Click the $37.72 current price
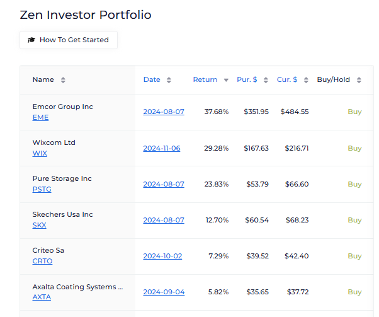Image resolution: width=379 pixels, height=317 pixels. pos(298,292)
